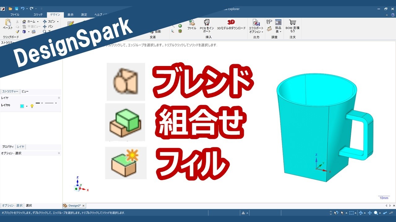The image size is (396, 222).
Task: Open the Home (ホーム) view dropdown arrow
Action: coord(38,22)
